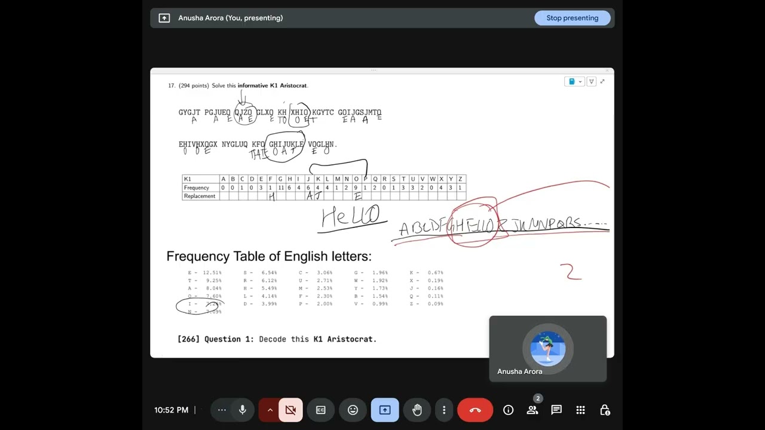Screen dimensions: 765x430
Task: Open chat with everyone icon
Action: pyautogui.click(x=556, y=410)
